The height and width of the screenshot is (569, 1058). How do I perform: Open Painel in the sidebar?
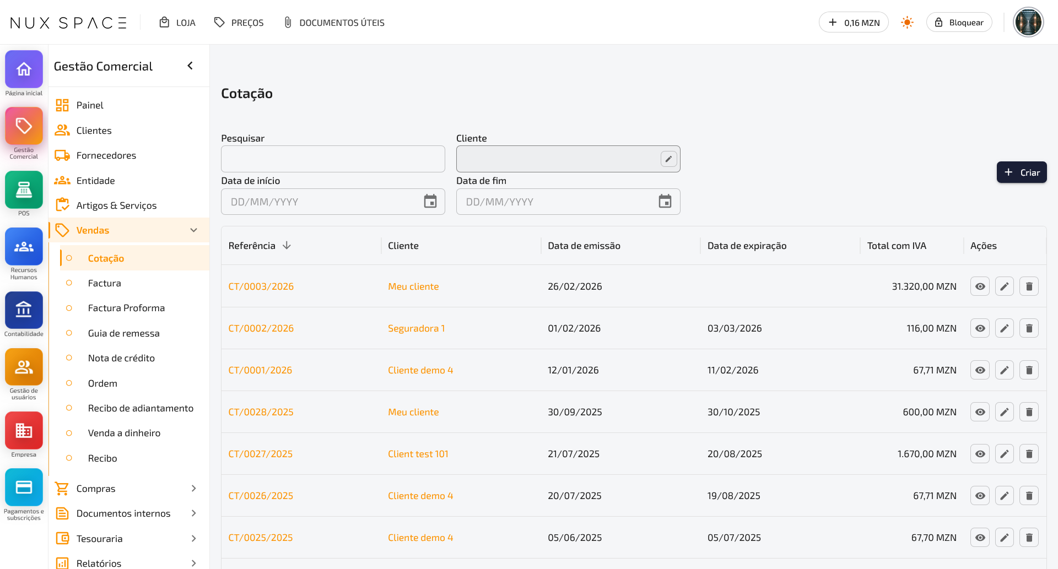click(90, 105)
